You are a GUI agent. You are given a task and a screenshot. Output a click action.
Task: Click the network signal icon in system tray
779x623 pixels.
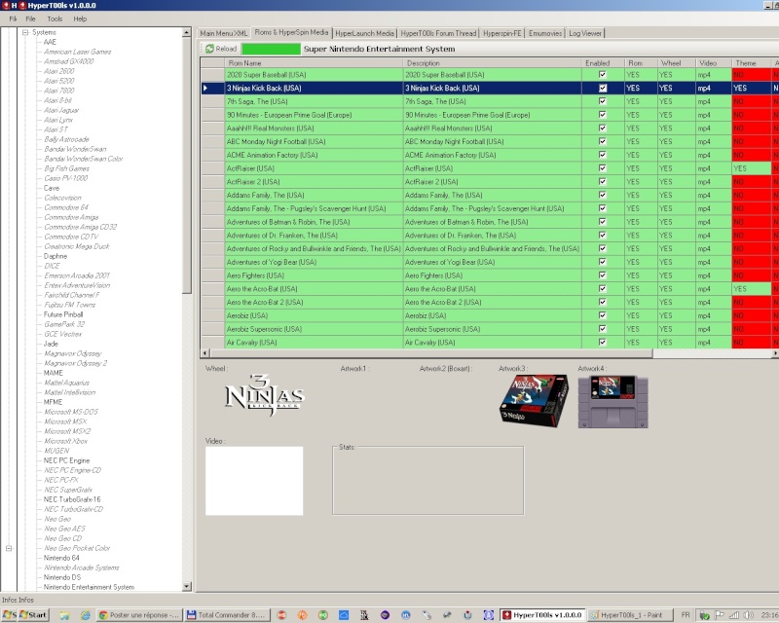[734, 615]
